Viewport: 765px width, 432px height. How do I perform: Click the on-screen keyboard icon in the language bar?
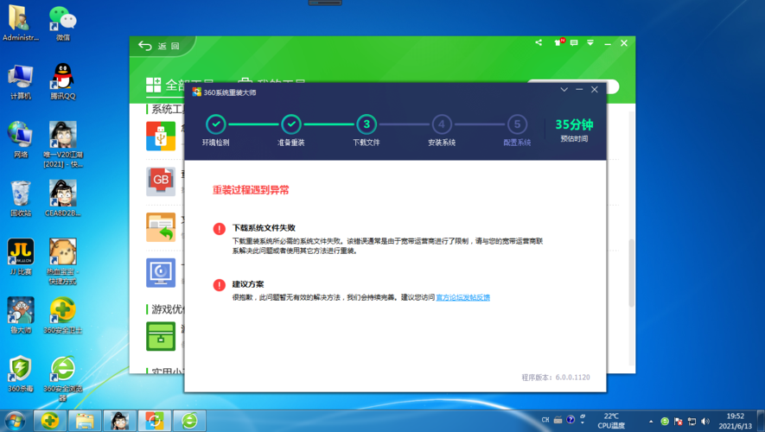click(558, 420)
